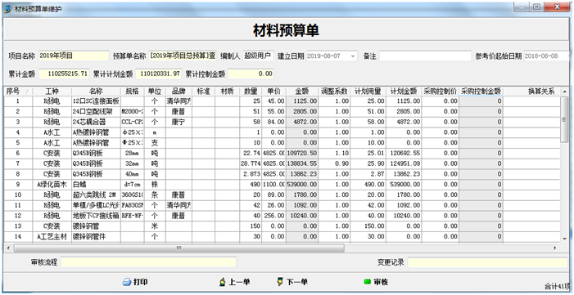Click the 品牌 column header

click(179, 91)
